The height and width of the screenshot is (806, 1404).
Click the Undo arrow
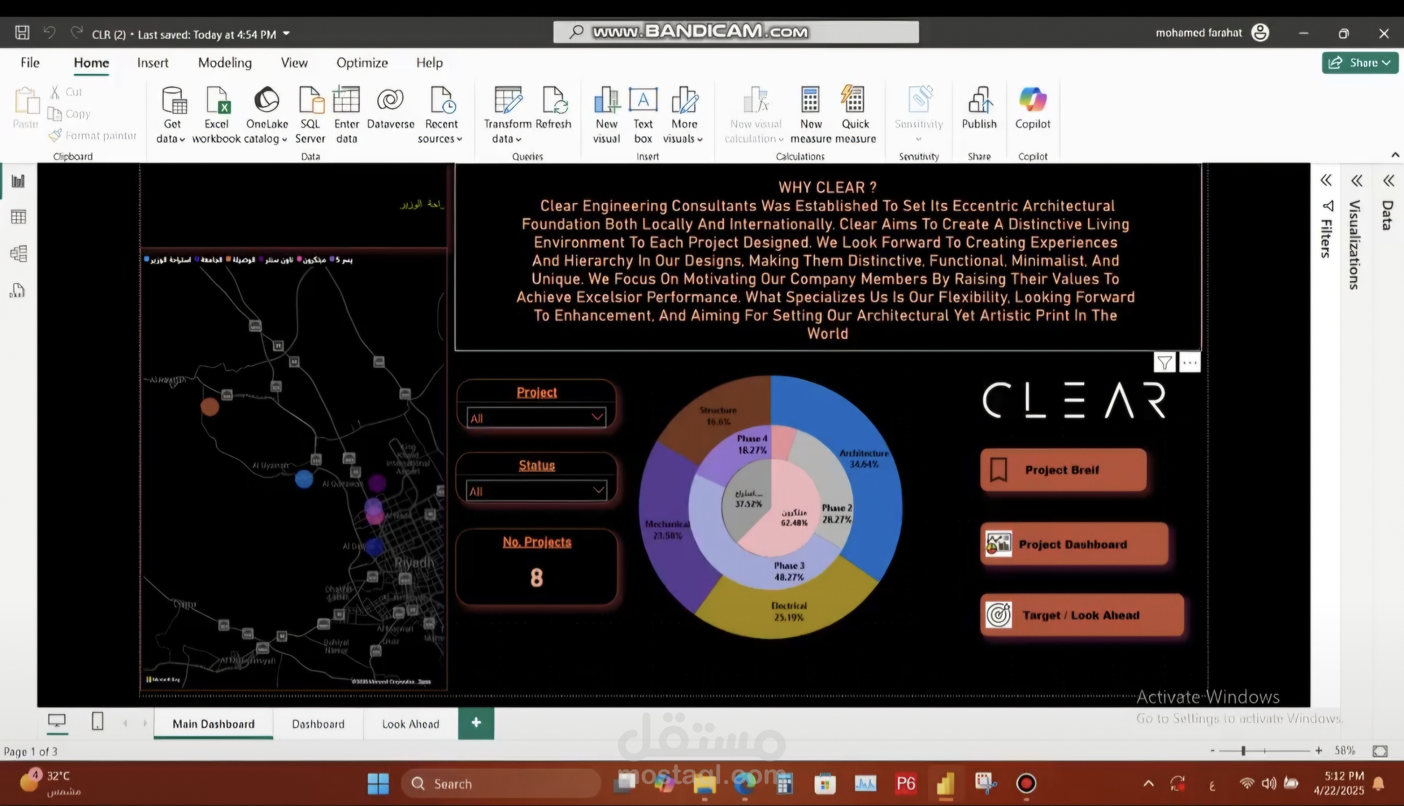click(49, 32)
